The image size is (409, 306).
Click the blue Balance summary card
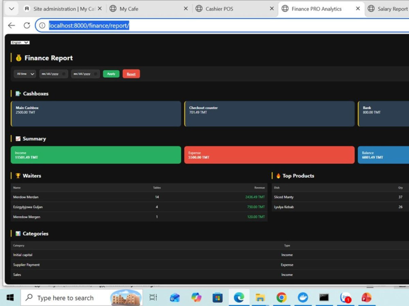[384, 155]
